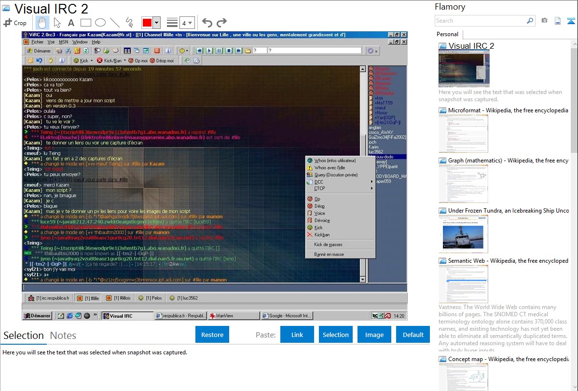Click the camera capture snapshot icon
578x391 pixels.
click(544, 21)
